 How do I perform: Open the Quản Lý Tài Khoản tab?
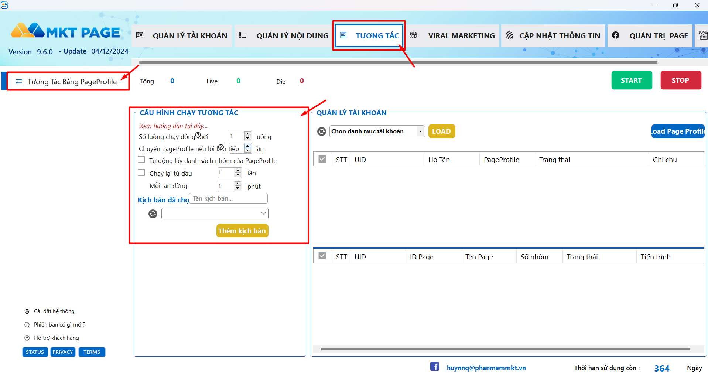click(x=182, y=36)
